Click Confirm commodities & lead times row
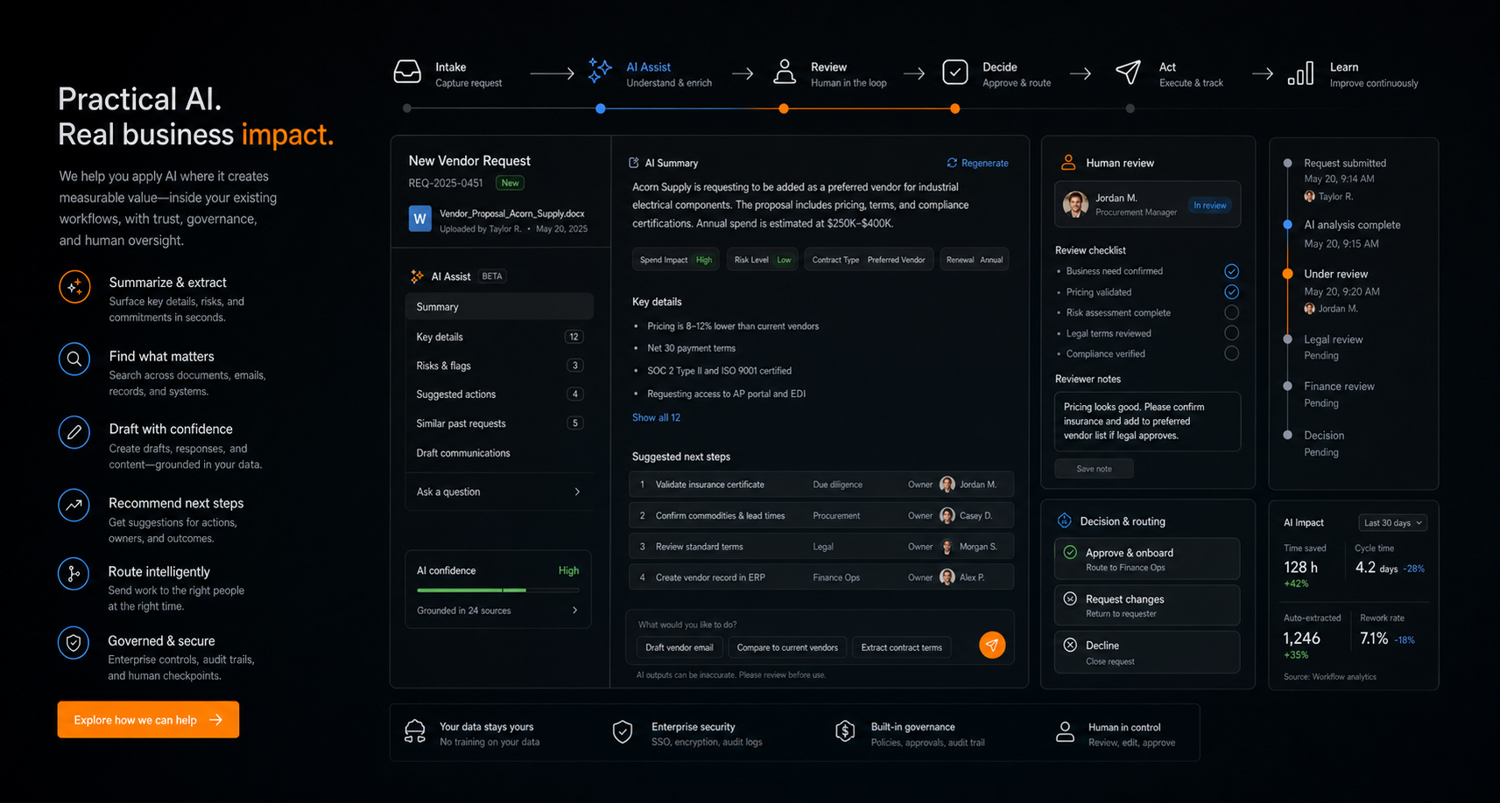Image resolution: width=1500 pixels, height=803 pixels. click(821, 515)
